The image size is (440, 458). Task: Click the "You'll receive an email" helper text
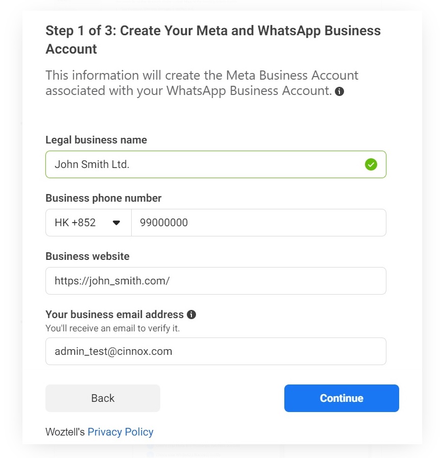(x=112, y=328)
